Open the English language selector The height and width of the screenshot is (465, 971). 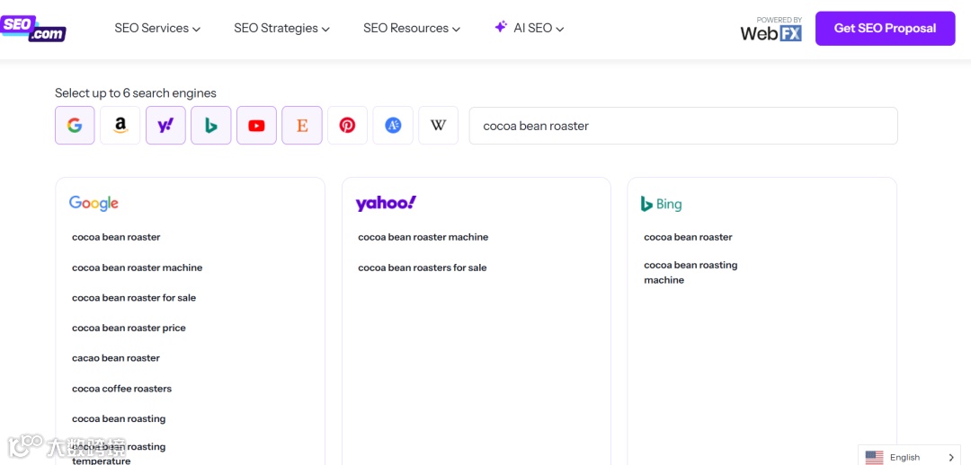[909, 457]
